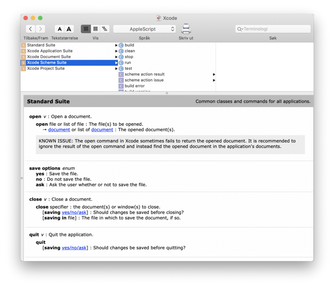Expand the scheme action issue arrow
The width and height of the screenshot is (334, 288).
[214, 80]
